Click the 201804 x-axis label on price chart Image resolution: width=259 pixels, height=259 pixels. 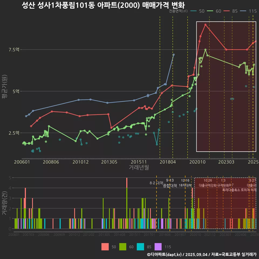[168, 162]
